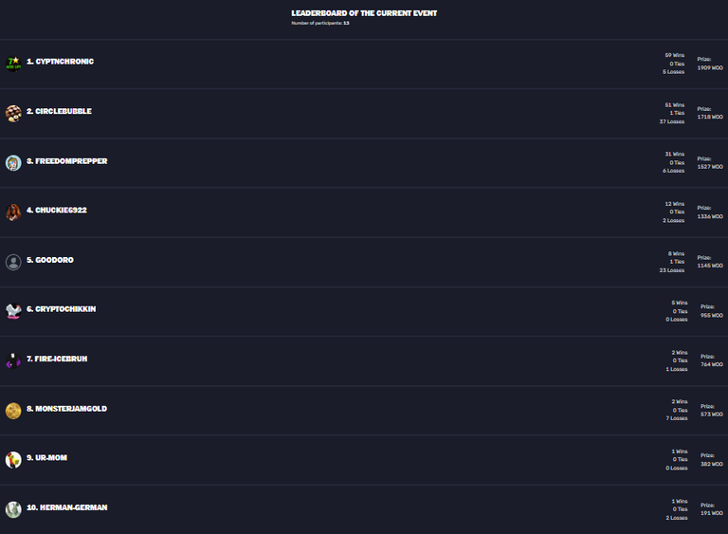Click FREEDOMPREPPER's avatar icon
Image resolution: width=728 pixels, height=534 pixels.
pos(13,162)
